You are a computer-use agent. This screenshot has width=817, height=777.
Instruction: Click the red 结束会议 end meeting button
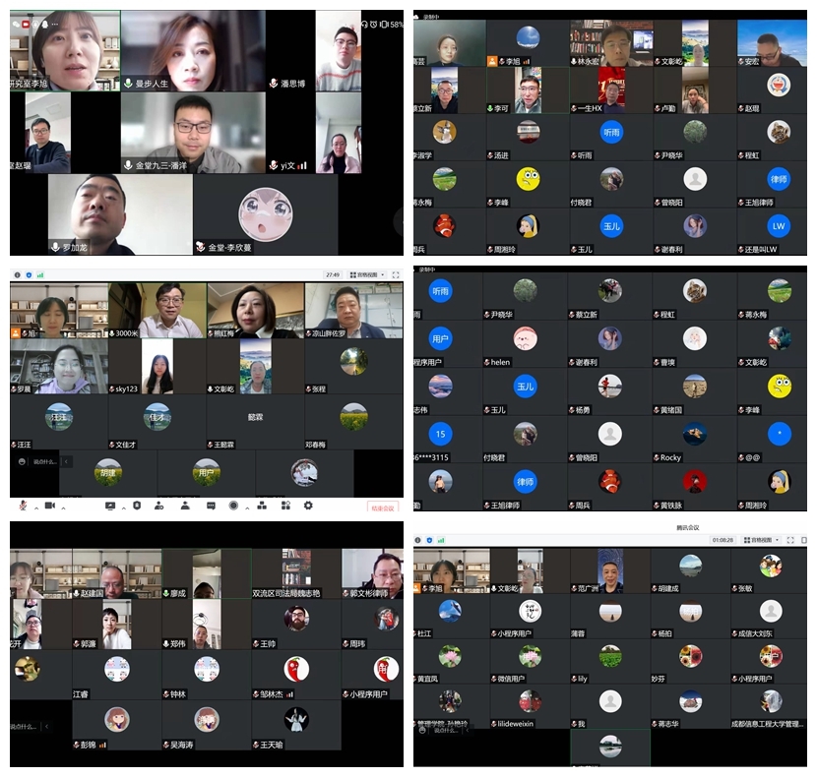point(382,508)
